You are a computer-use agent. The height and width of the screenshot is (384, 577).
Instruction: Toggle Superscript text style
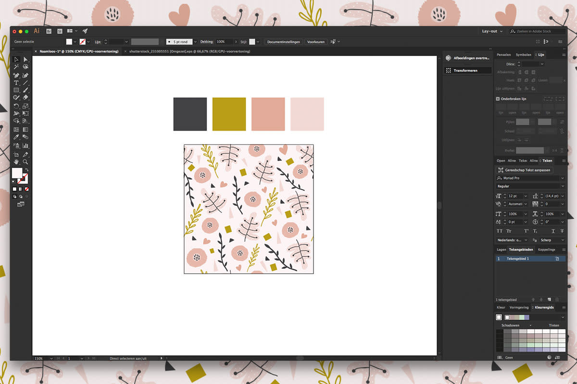pos(526,231)
